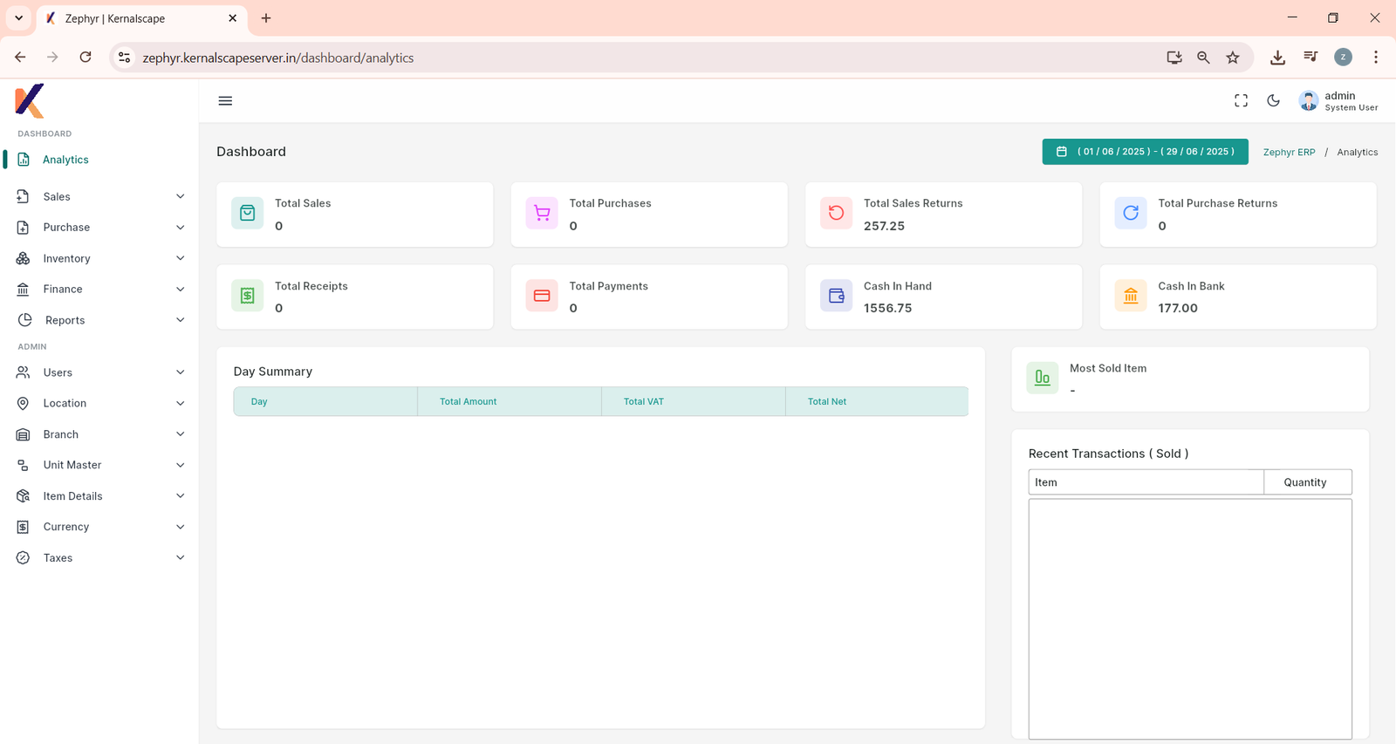The width and height of the screenshot is (1396, 744).
Task: Click the Branch sidebar icon
Action: pos(24,434)
